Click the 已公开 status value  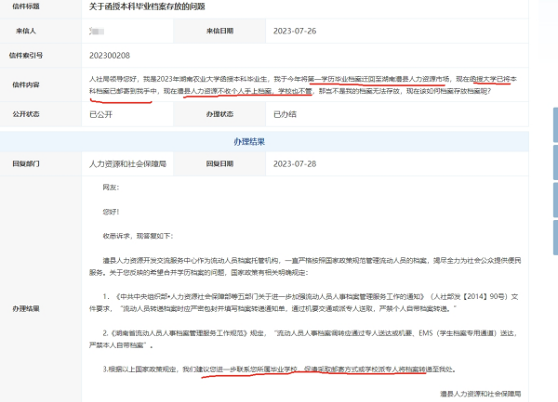coord(101,114)
